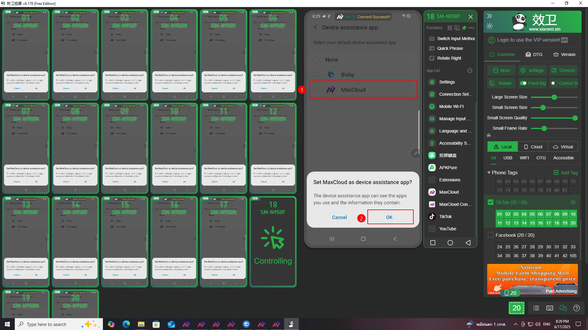The width and height of the screenshot is (588, 330).
Task: Click the Functions list-indent icon
Action: point(450,28)
